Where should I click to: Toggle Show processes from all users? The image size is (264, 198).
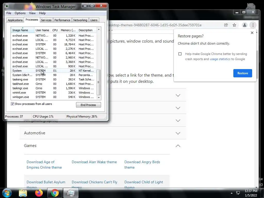12,104
